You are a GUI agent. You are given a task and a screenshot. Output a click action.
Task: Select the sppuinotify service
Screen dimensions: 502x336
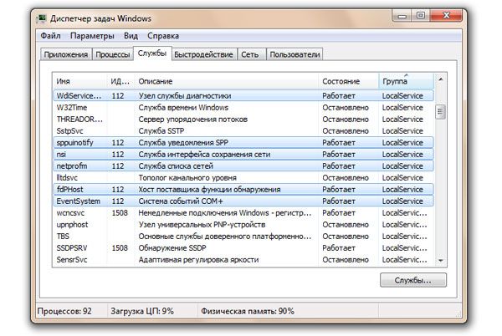[x=243, y=143]
